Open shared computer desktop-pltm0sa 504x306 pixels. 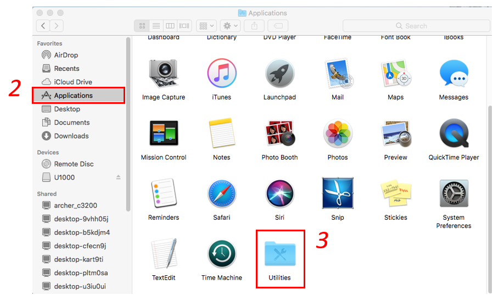pyautogui.click(x=79, y=273)
